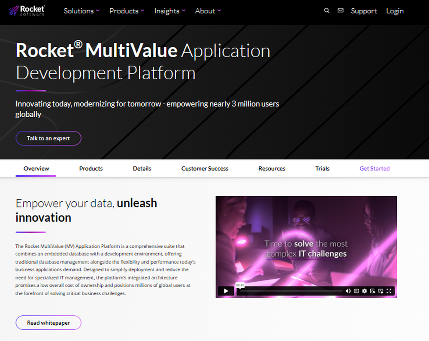Screen dimensions: 429x341
Task: Open the Login link
Action: click(395, 11)
